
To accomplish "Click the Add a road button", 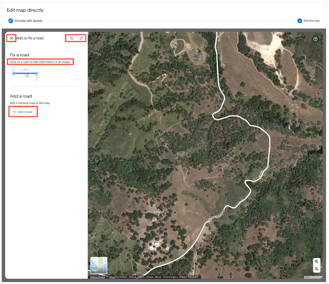I will [23, 112].
